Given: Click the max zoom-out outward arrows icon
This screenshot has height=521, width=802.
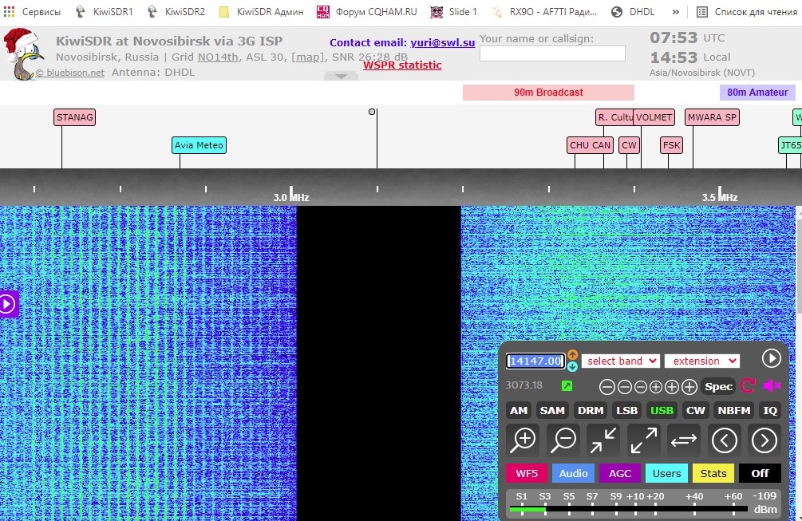Looking at the screenshot, I should tap(644, 440).
